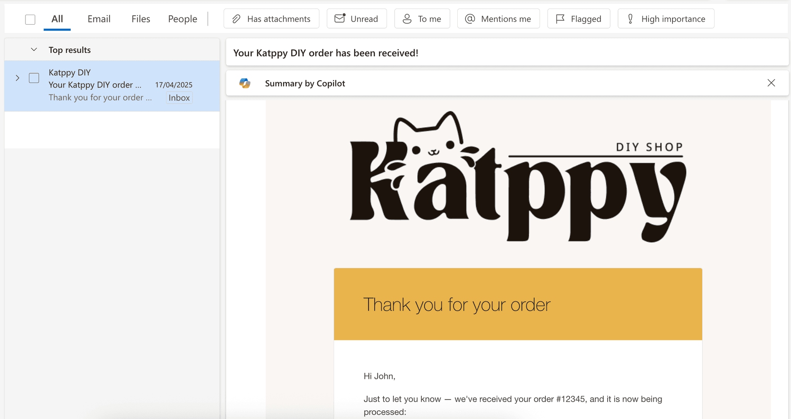Click the To me person icon

pos(407,18)
